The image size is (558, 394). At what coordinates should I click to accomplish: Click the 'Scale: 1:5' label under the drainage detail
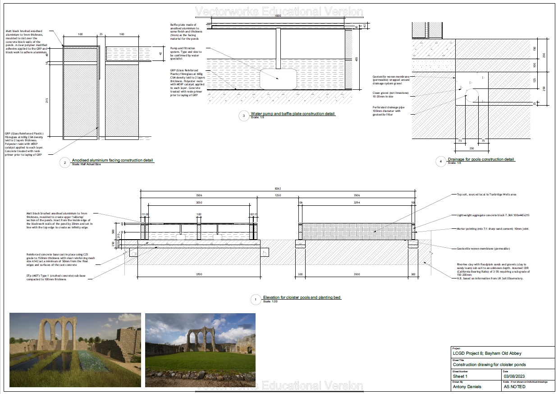pyautogui.click(x=454, y=163)
